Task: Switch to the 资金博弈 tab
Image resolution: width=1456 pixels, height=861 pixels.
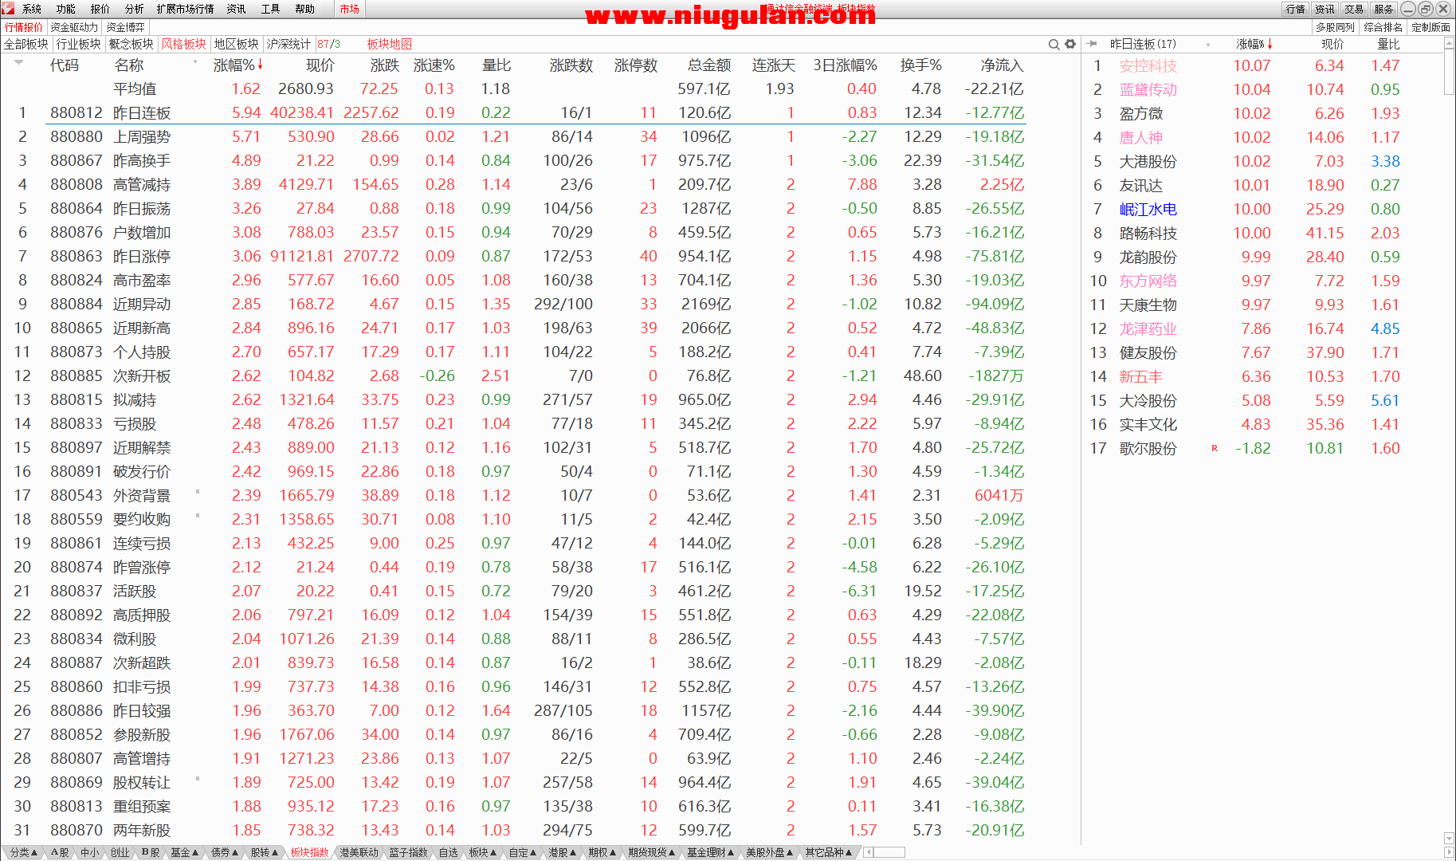Action: pos(125,27)
